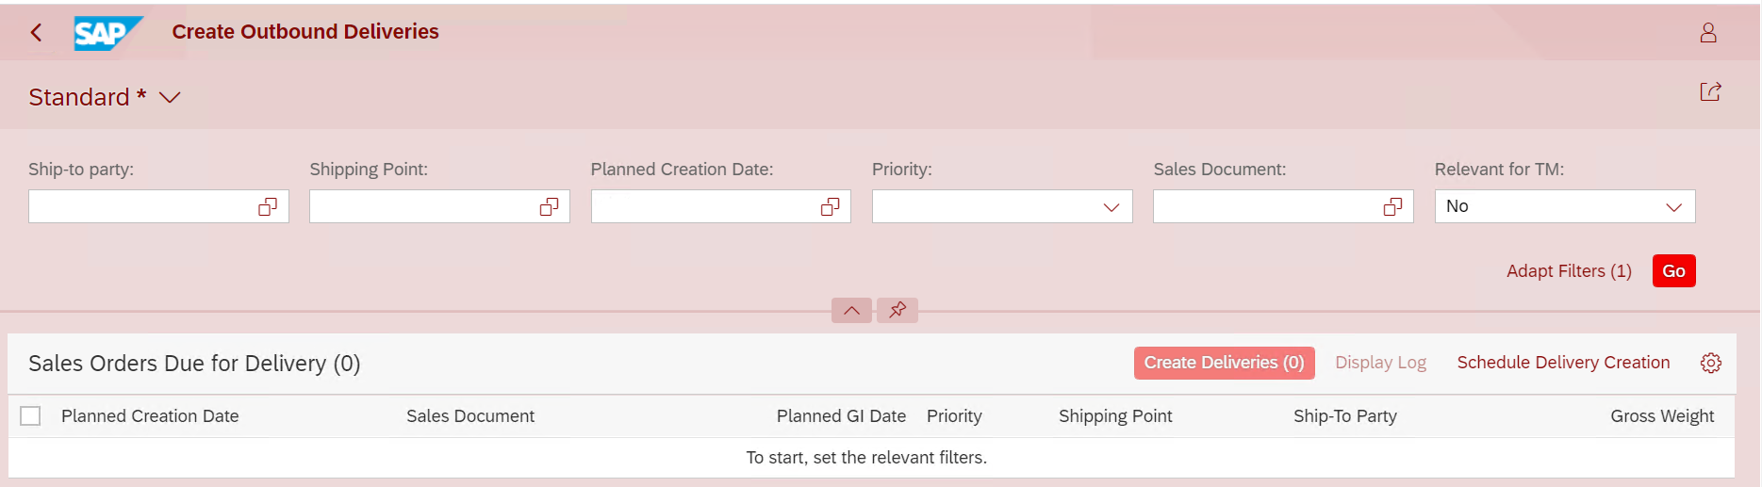The height and width of the screenshot is (487, 1762).
Task: Click Create Deliveries (0) button
Action: coord(1224,363)
